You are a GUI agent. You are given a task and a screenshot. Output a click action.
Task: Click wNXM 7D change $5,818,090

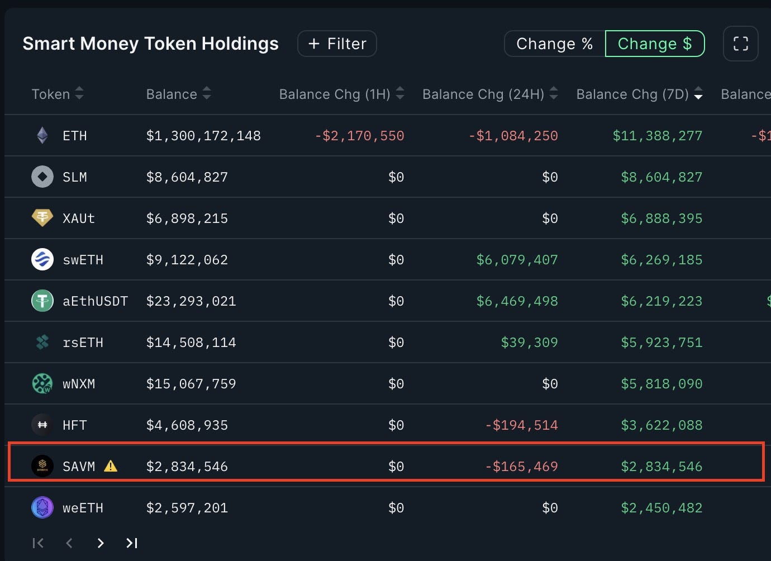[x=661, y=384]
